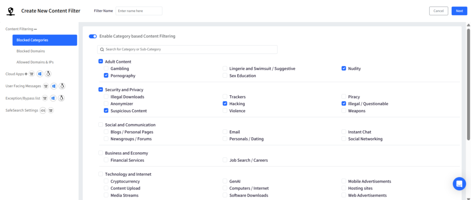Viewport: 471px width, 200px height.
Task: Check the Hosting sites checkbox
Action: pos(344,189)
